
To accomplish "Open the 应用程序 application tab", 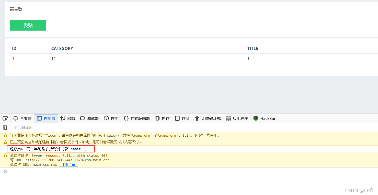I will (x=237, y=118).
